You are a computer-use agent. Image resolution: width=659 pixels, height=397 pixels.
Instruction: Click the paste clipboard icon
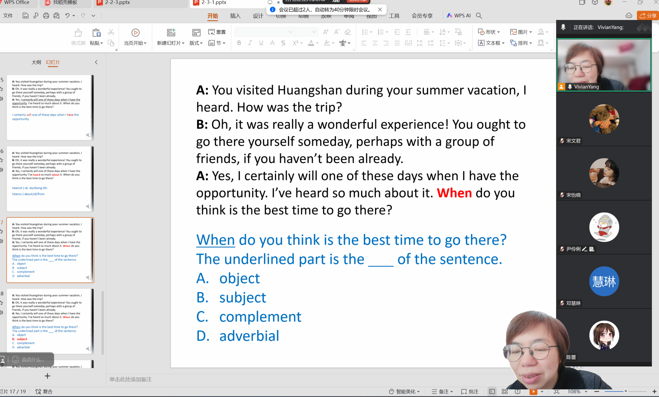pos(96,32)
